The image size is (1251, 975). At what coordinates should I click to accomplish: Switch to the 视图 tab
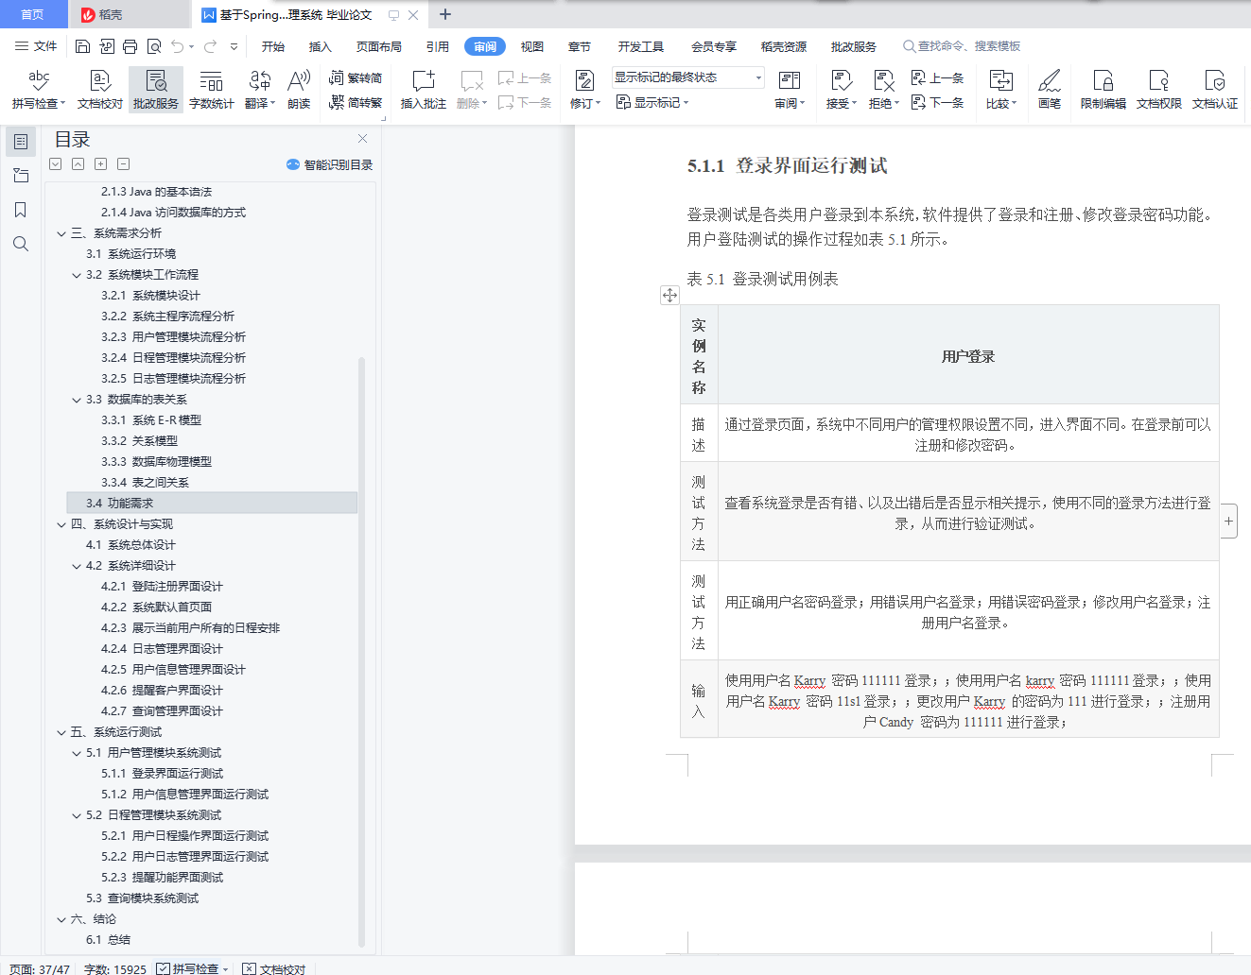click(532, 46)
